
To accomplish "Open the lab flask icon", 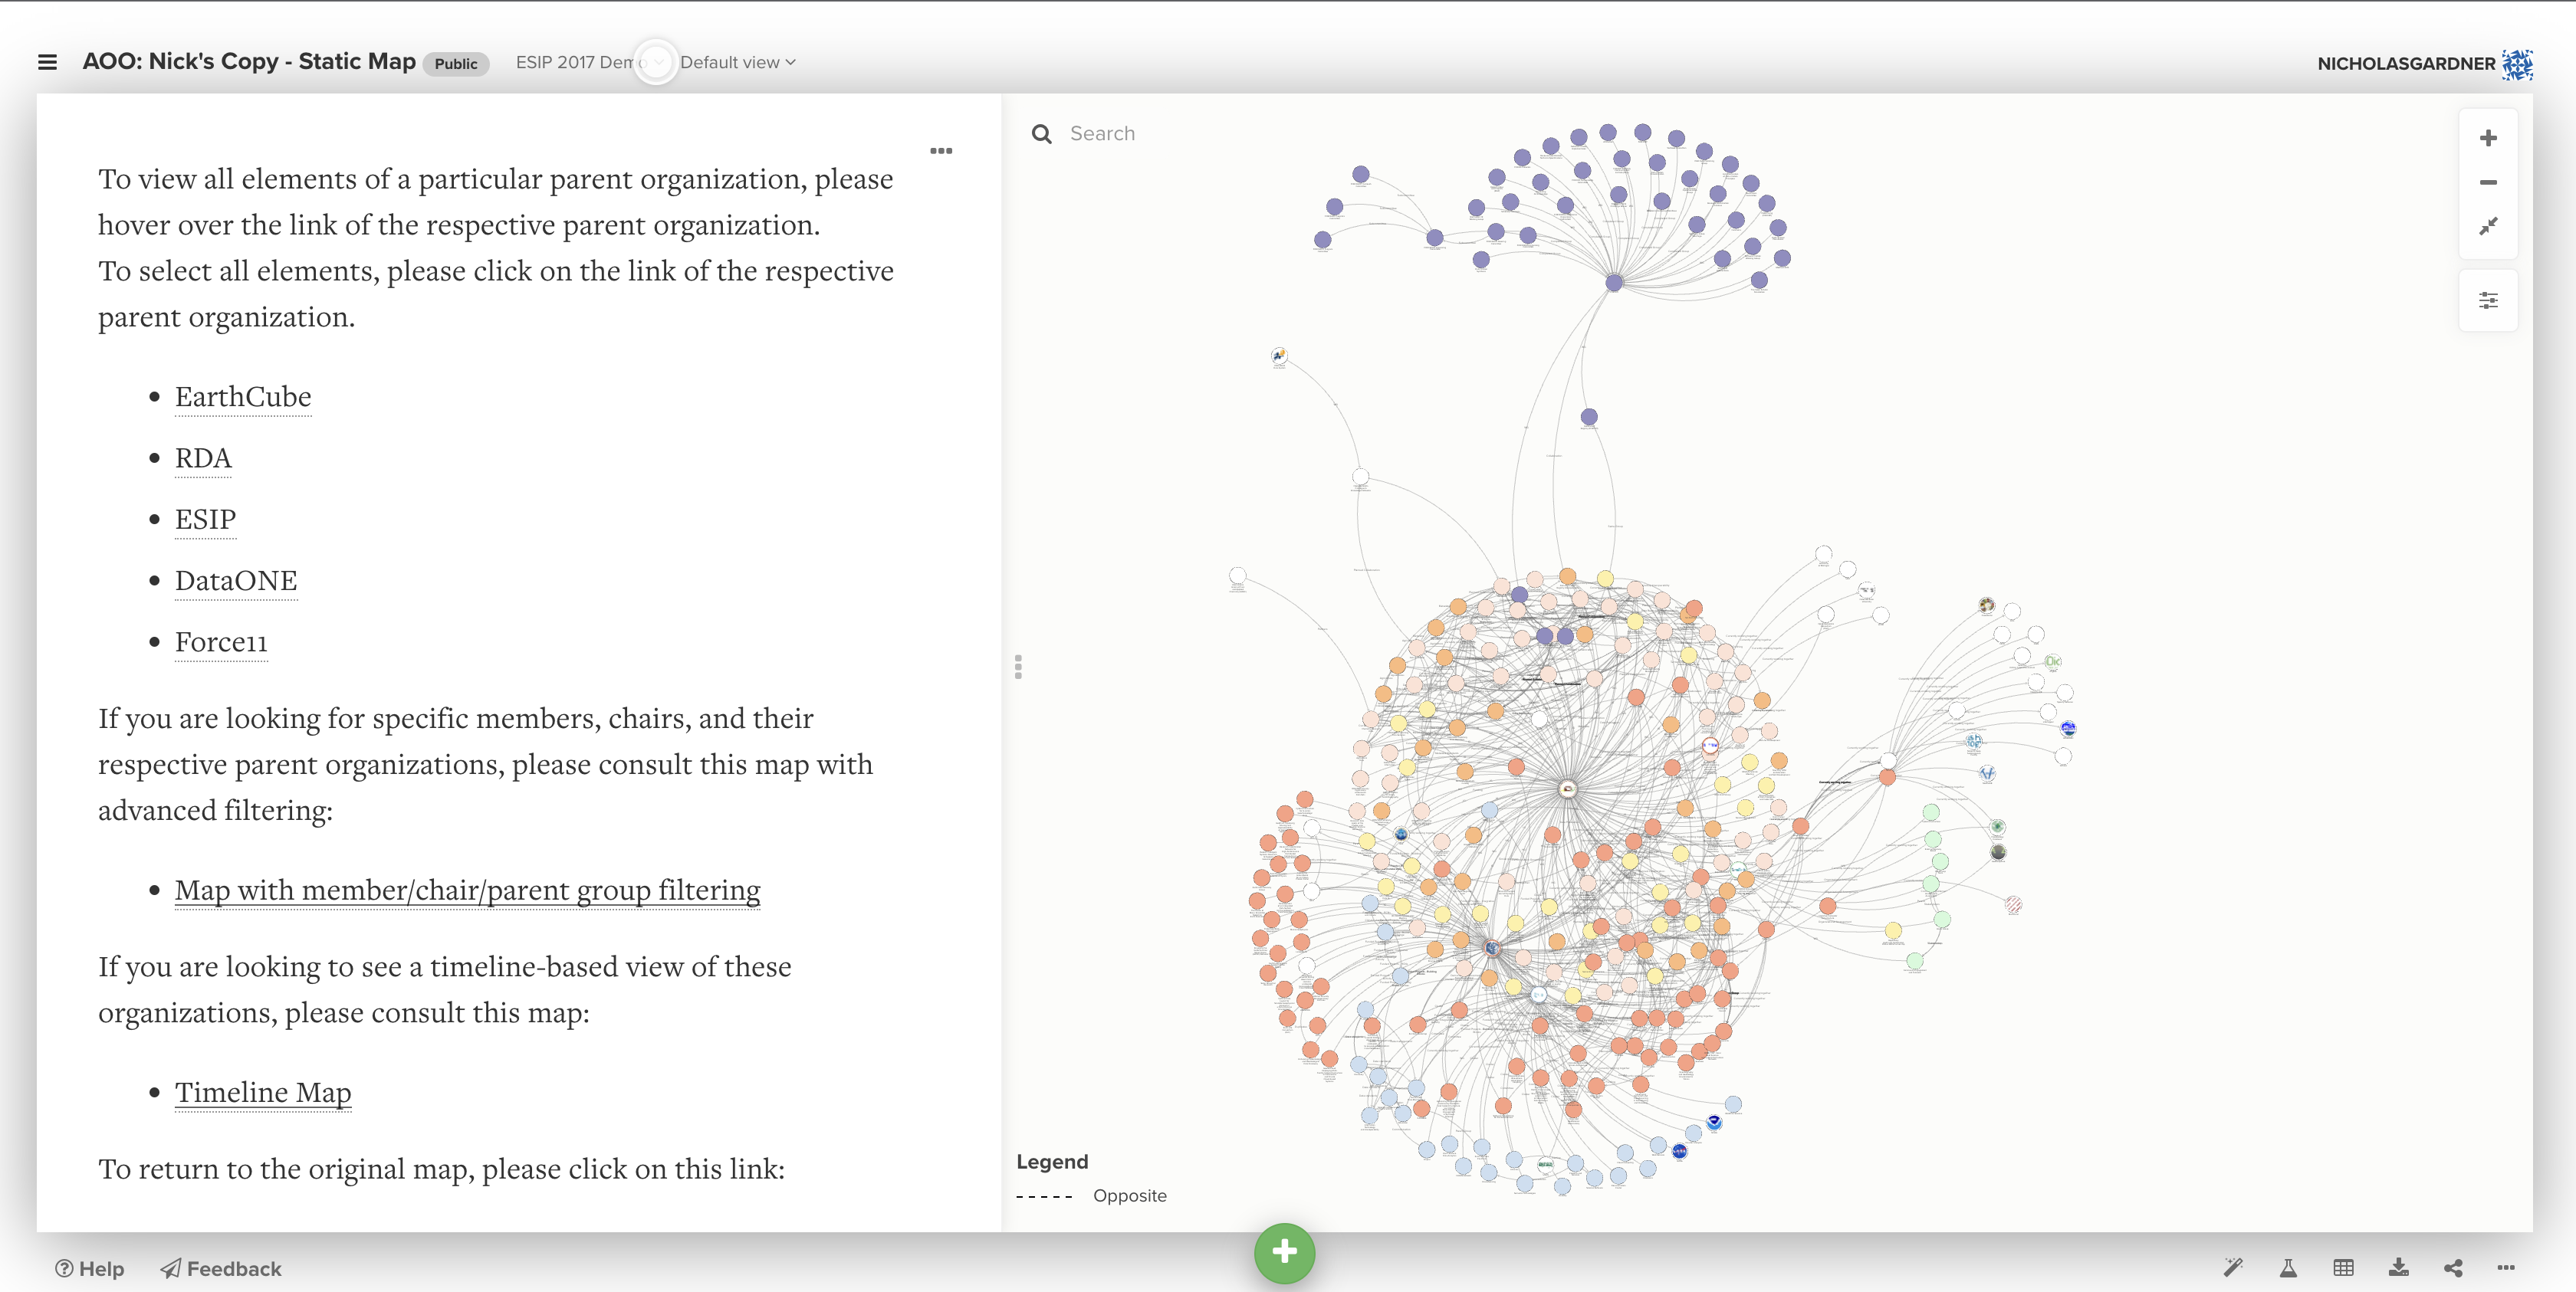I will click(2288, 1267).
